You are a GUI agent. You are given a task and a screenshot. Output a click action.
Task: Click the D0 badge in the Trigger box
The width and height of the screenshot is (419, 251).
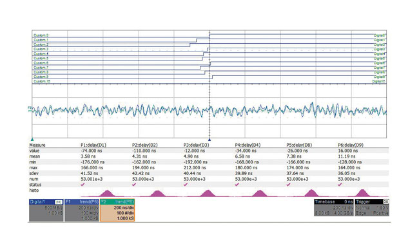[x=385, y=201]
